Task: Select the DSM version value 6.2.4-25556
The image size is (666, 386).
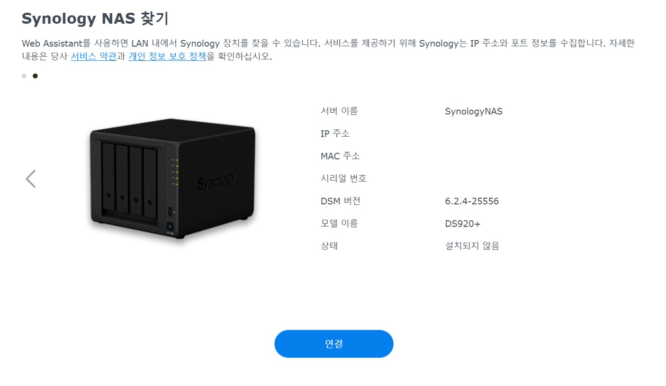Action: [x=472, y=201]
